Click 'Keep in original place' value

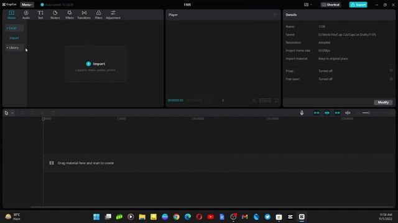333,59
